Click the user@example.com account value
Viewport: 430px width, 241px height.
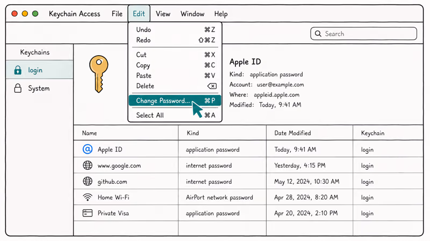pos(280,85)
